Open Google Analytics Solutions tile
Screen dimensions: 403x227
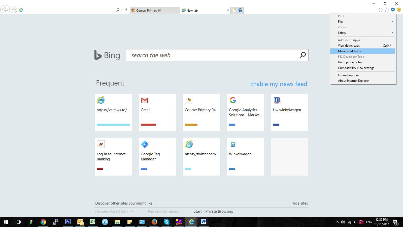pos(246,113)
